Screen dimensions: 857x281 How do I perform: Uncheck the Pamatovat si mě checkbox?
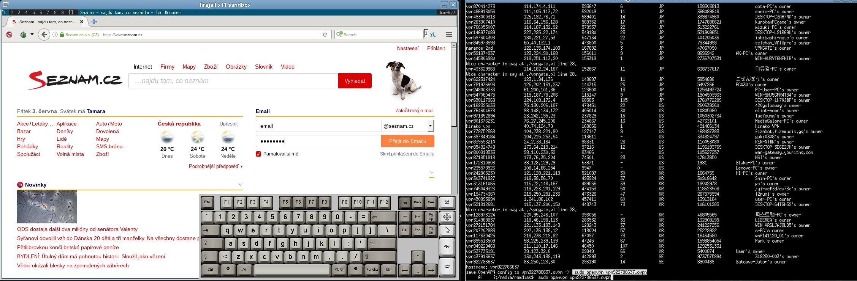[x=258, y=154]
